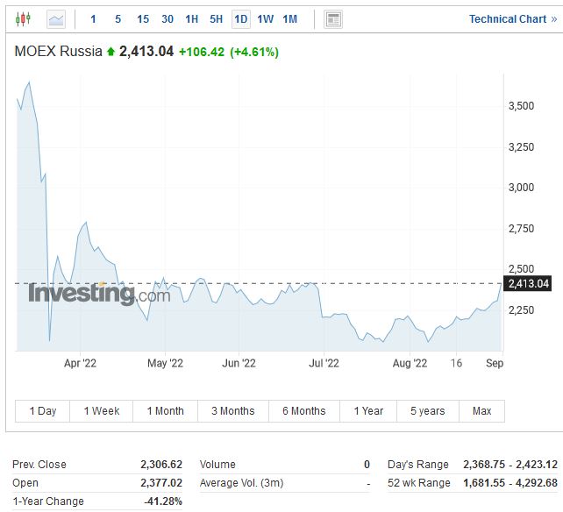
Task: Set chart interval to 5 minutes
Action: pyautogui.click(x=118, y=18)
